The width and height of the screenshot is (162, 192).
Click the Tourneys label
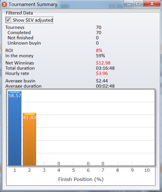[x=15, y=27]
